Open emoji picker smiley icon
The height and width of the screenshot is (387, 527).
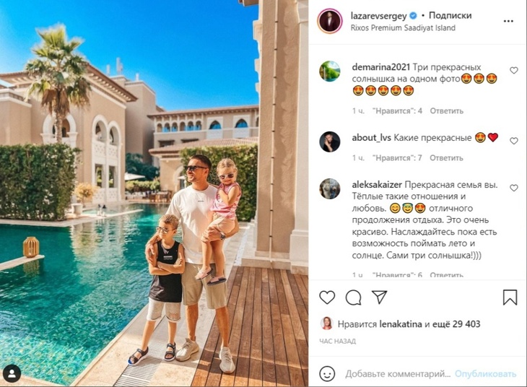tap(327, 373)
